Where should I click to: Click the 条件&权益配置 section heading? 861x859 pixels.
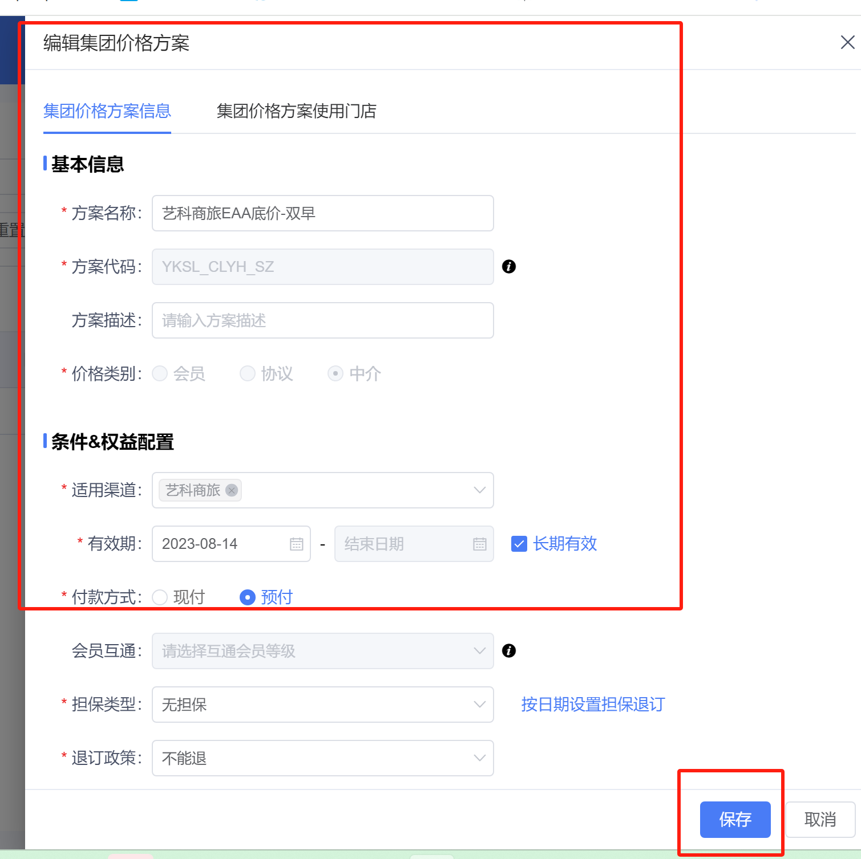(x=112, y=442)
